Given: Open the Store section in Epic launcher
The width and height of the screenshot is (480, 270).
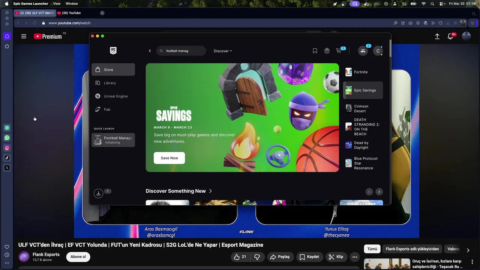Looking at the screenshot, I should [113, 70].
